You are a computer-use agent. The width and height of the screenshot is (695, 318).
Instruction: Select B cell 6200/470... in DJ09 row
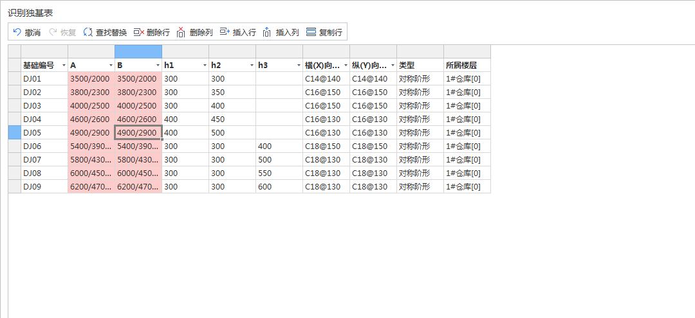tap(138, 187)
